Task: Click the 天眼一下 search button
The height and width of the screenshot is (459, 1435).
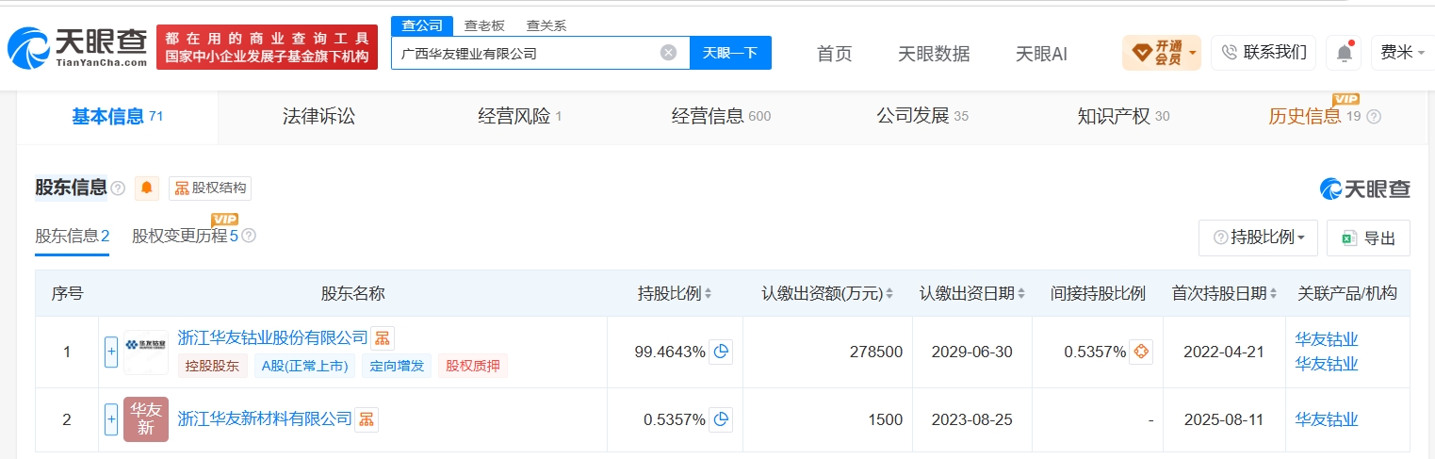Action: pos(730,53)
